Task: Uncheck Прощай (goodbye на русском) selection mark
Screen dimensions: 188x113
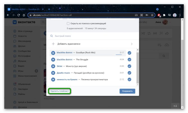Action: [x=129, y=73]
